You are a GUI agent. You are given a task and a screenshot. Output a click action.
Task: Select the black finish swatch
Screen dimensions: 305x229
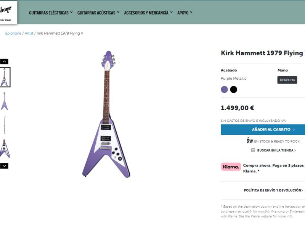[234, 89]
